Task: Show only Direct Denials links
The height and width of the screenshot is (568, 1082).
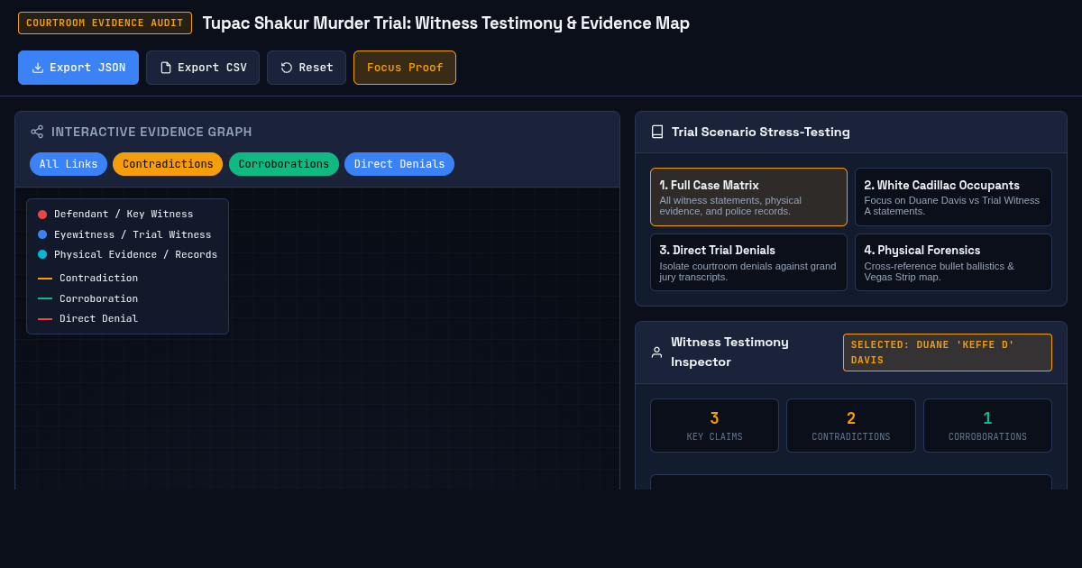Action: click(399, 164)
